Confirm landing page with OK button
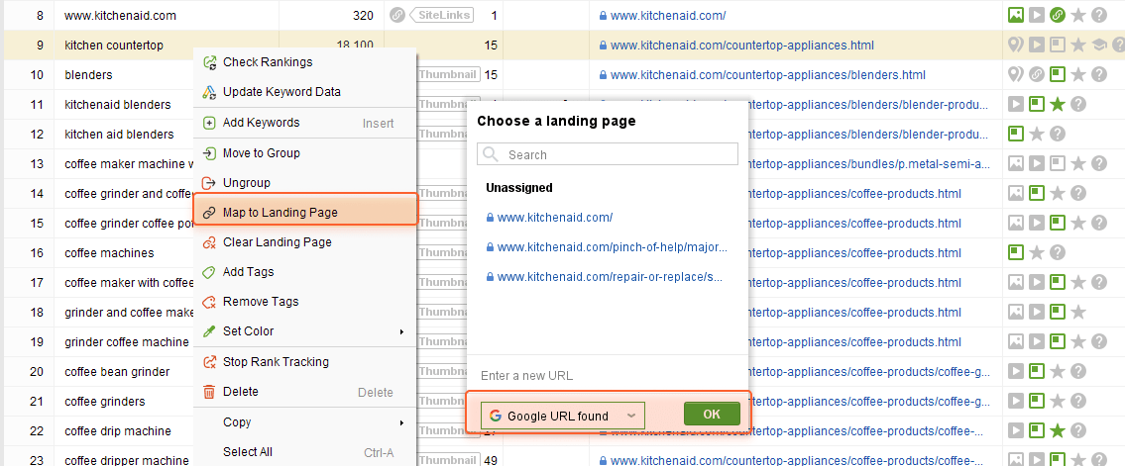 click(x=712, y=415)
